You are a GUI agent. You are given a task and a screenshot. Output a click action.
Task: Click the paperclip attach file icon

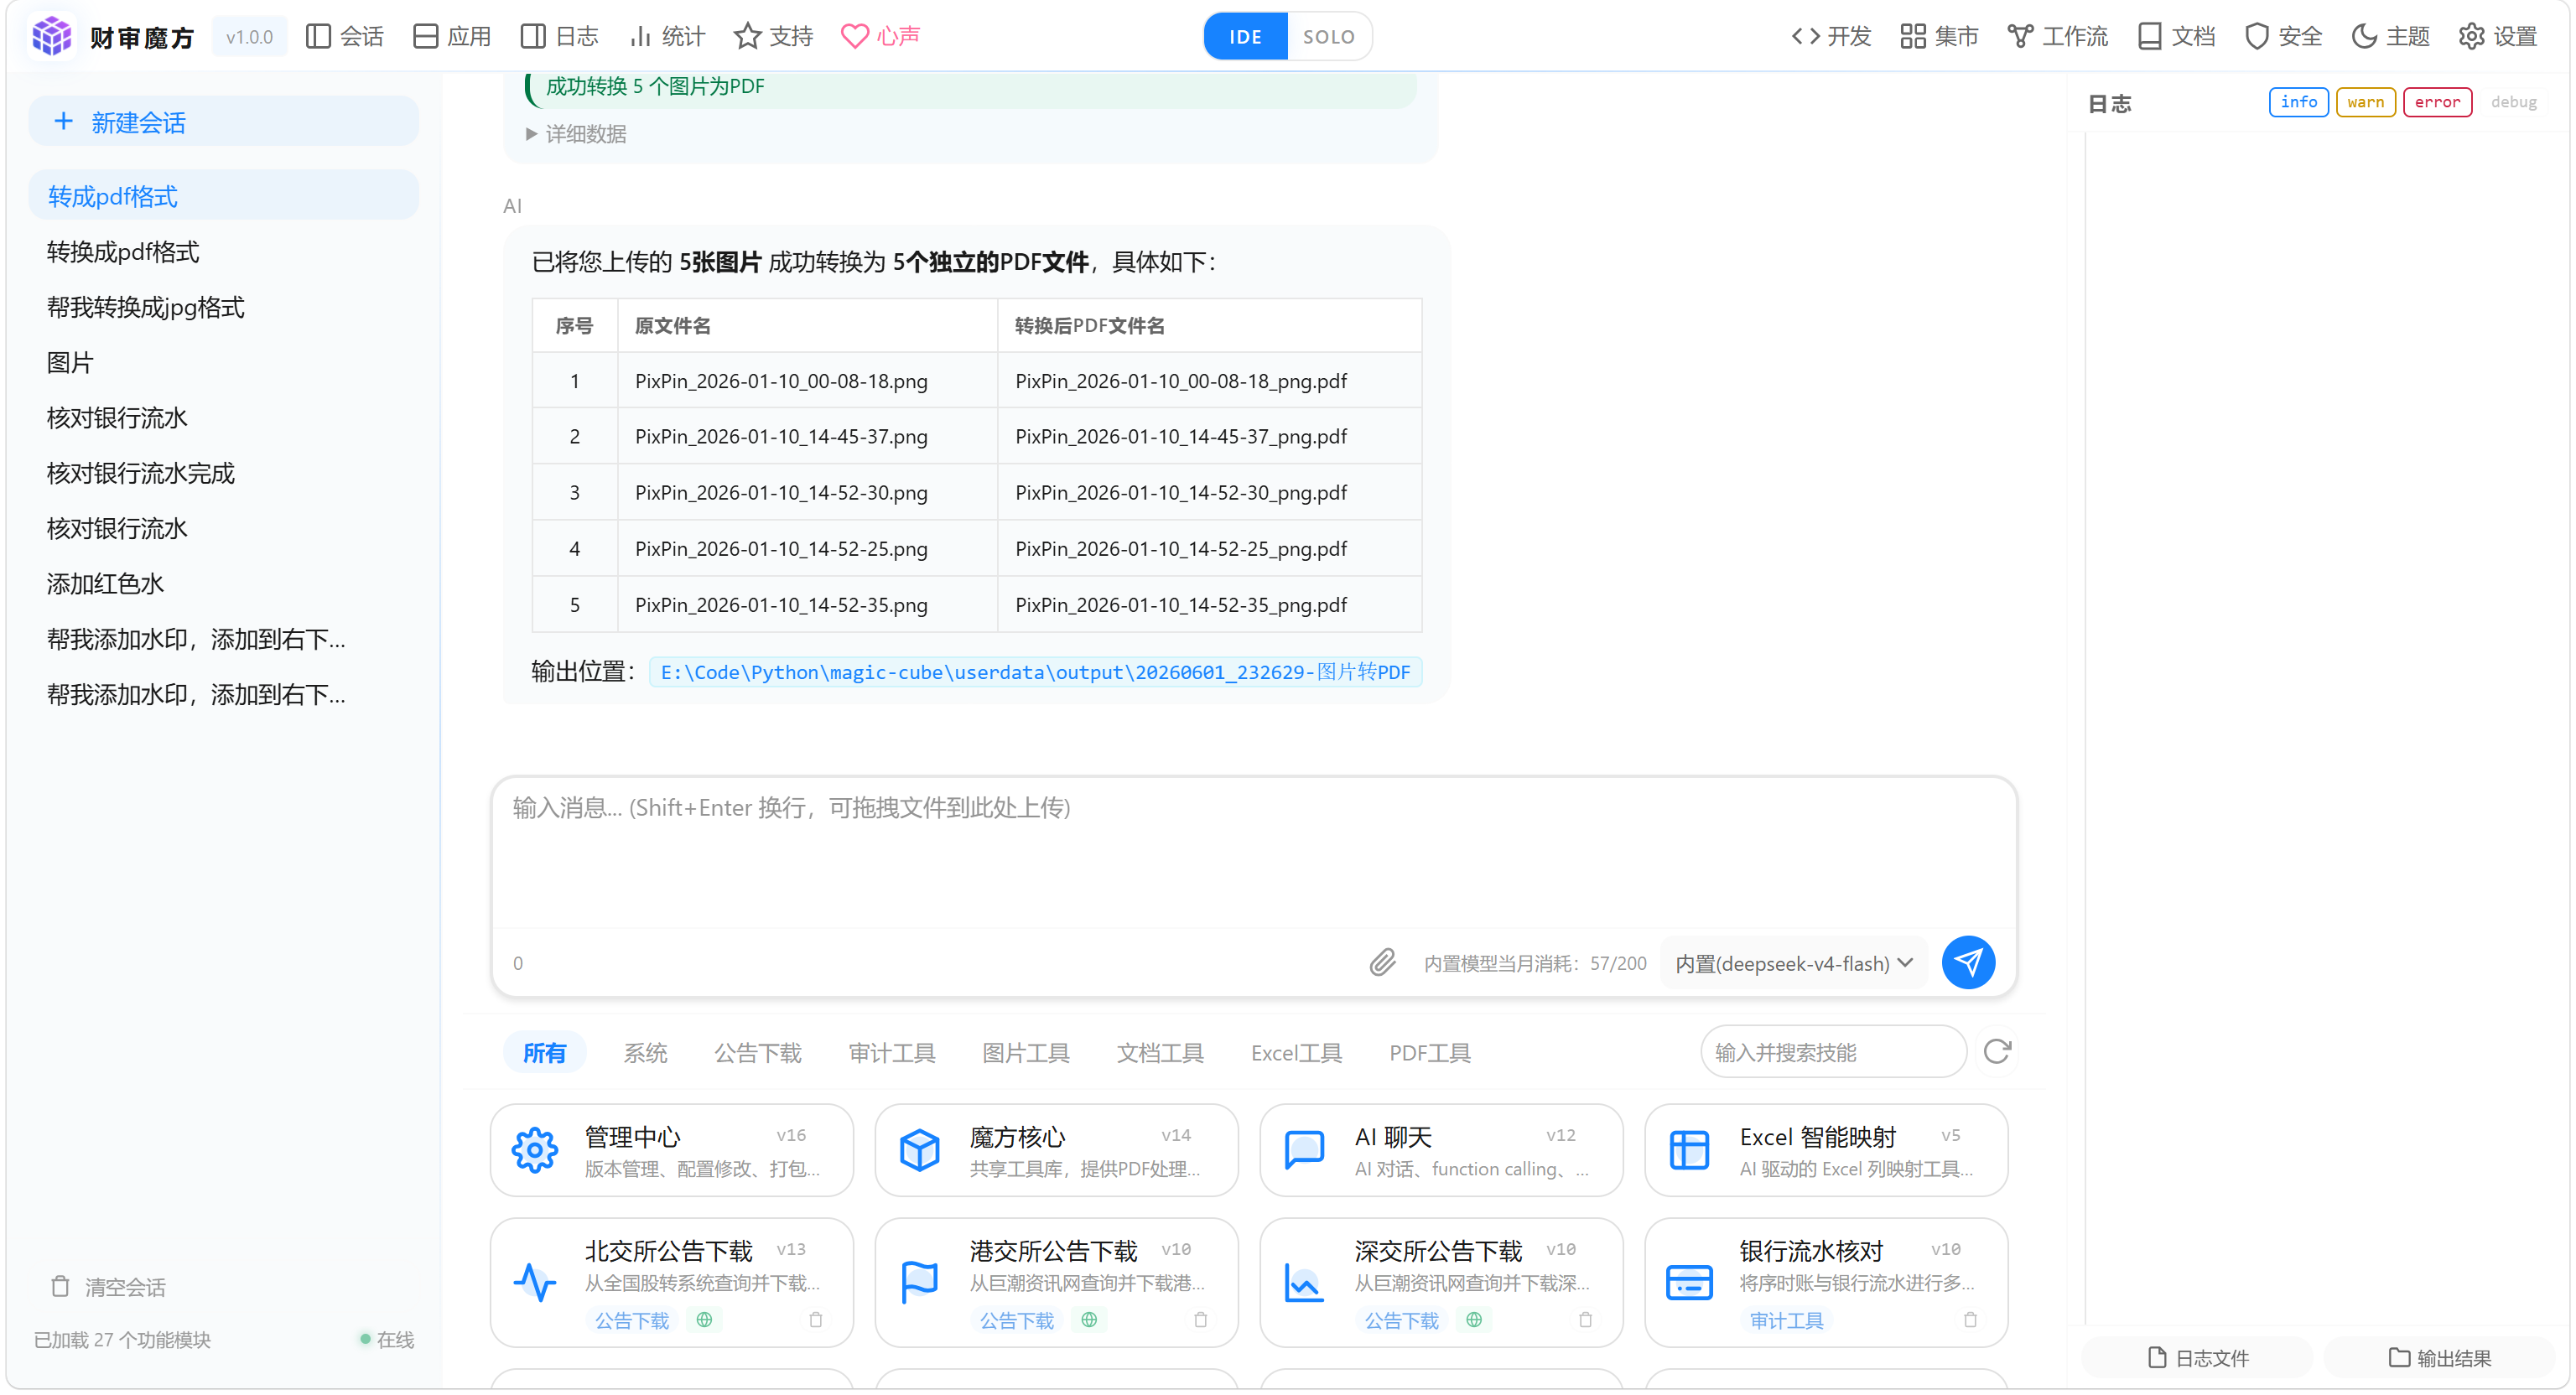[x=1382, y=963]
